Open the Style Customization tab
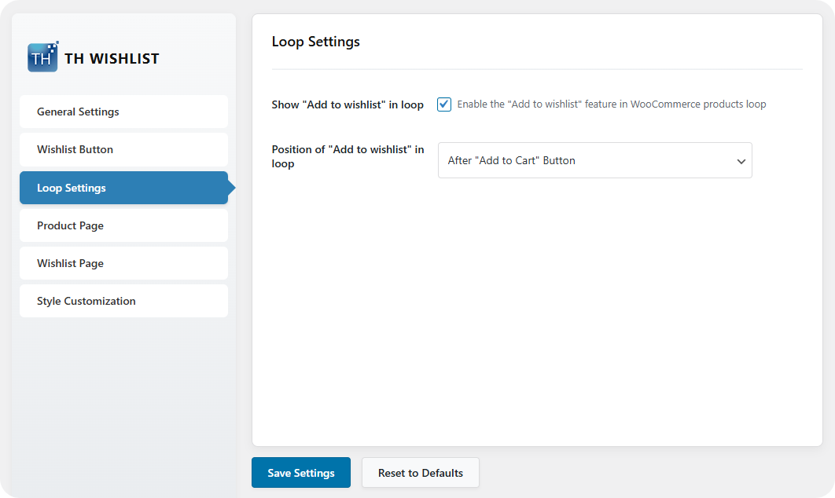The height and width of the screenshot is (498, 835). [x=123, y=301]
